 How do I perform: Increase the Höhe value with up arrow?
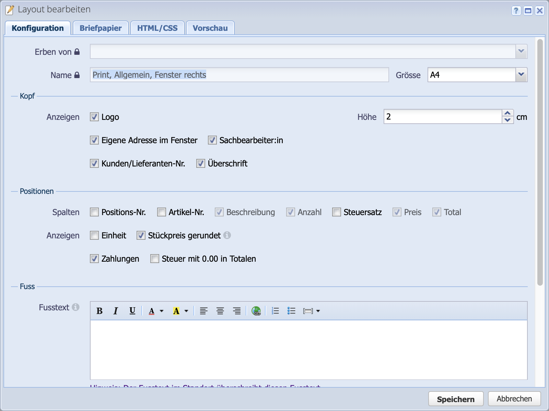click(x=507, y=113)
